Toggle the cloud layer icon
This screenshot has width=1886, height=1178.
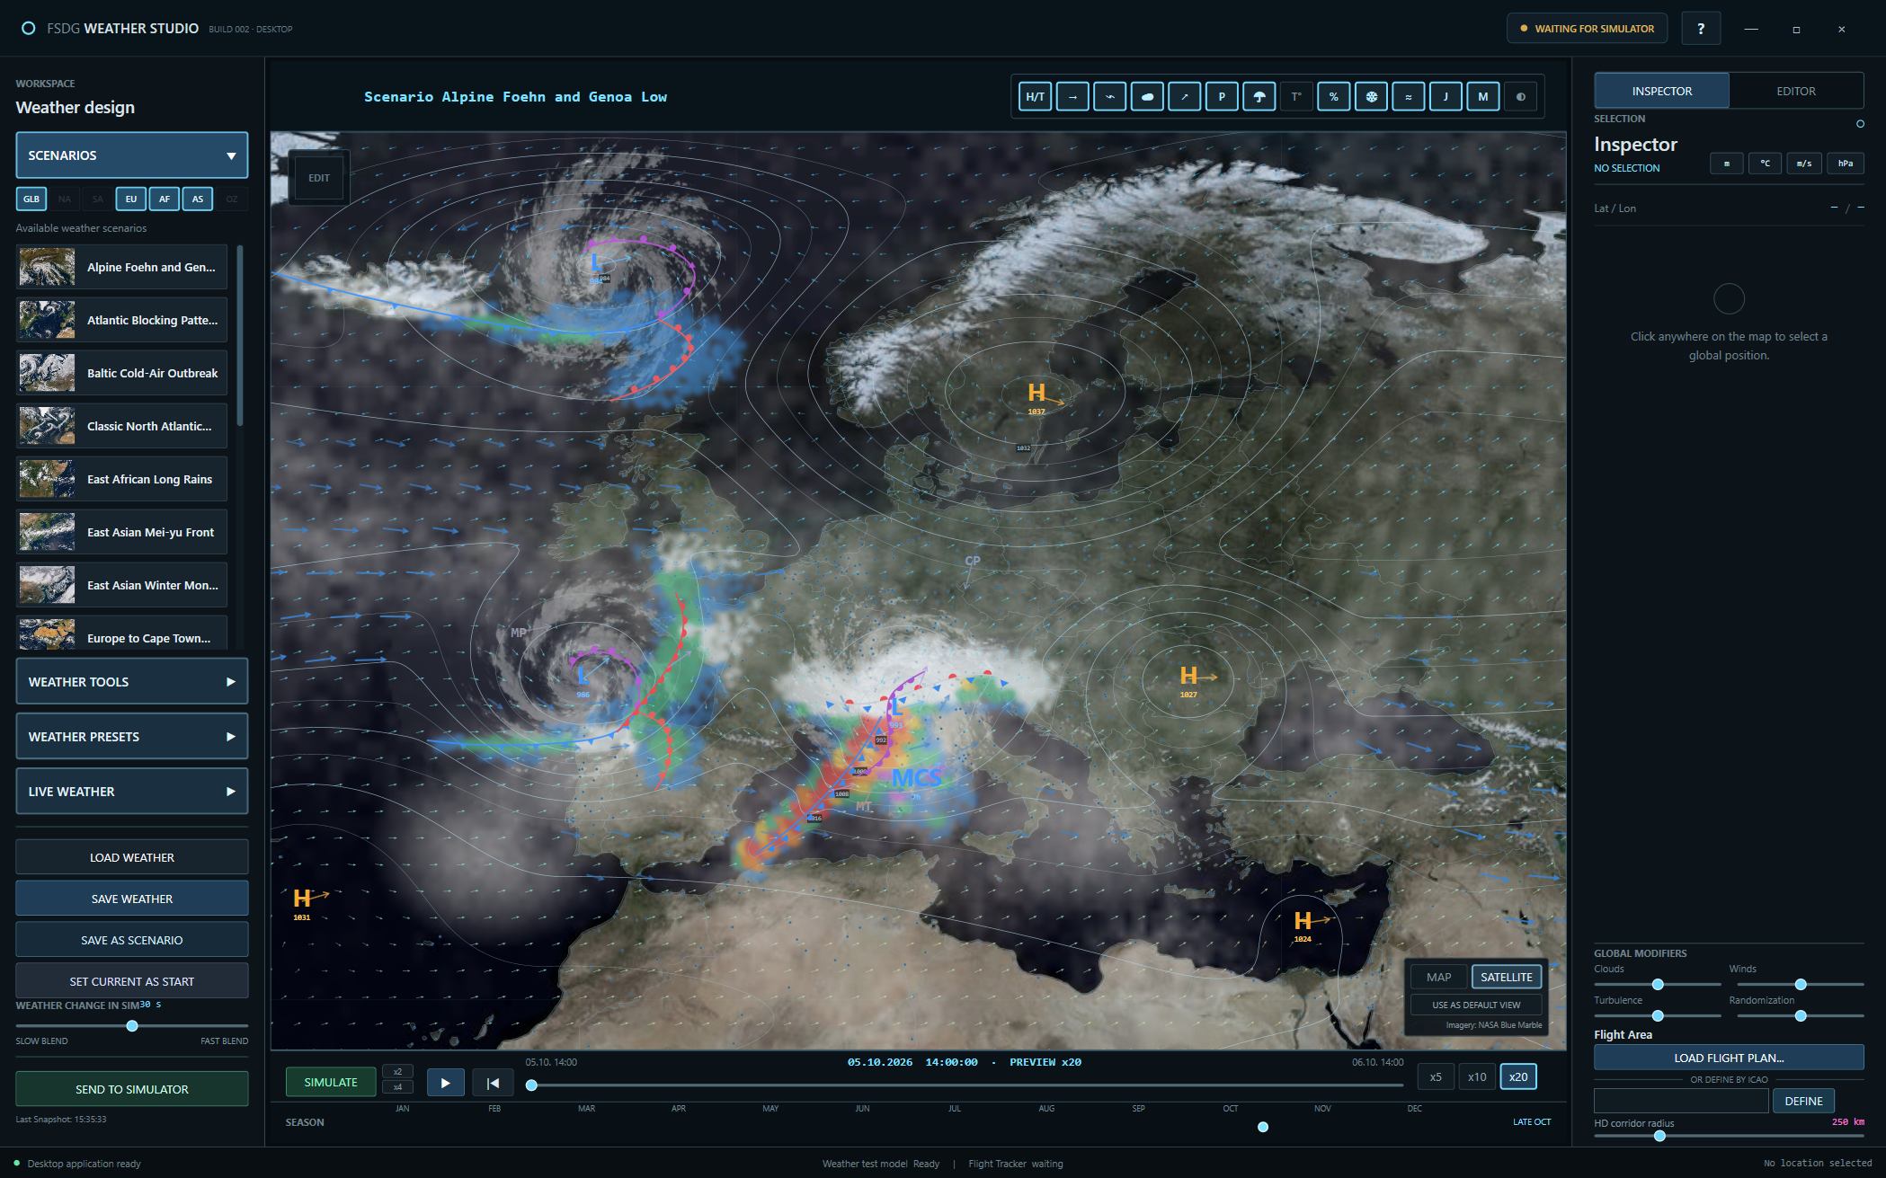pos(1147,97)
